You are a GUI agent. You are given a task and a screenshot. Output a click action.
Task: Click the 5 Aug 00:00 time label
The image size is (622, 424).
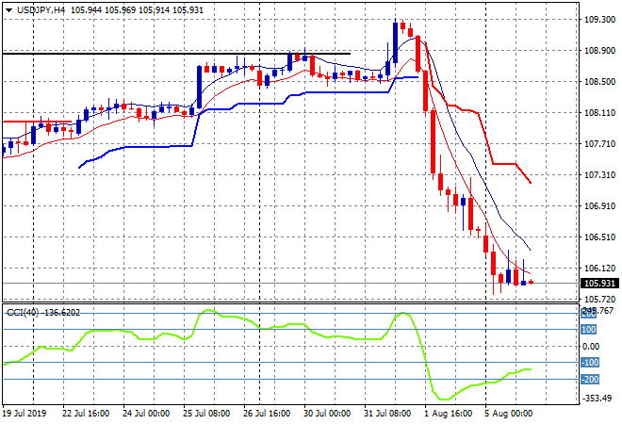pos(509,414)
